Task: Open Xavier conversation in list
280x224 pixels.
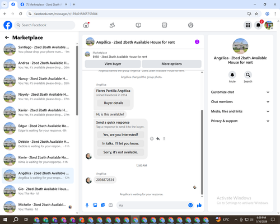Action: click(38, 113)
